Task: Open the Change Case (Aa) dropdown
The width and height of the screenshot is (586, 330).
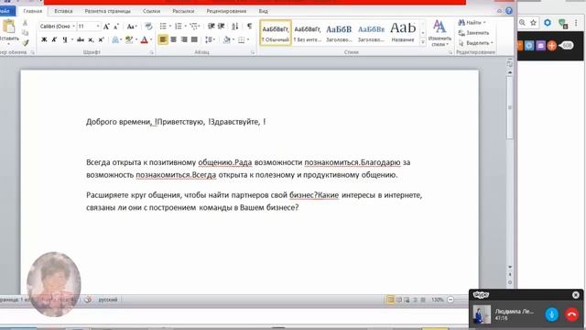Action: point(132,27)
